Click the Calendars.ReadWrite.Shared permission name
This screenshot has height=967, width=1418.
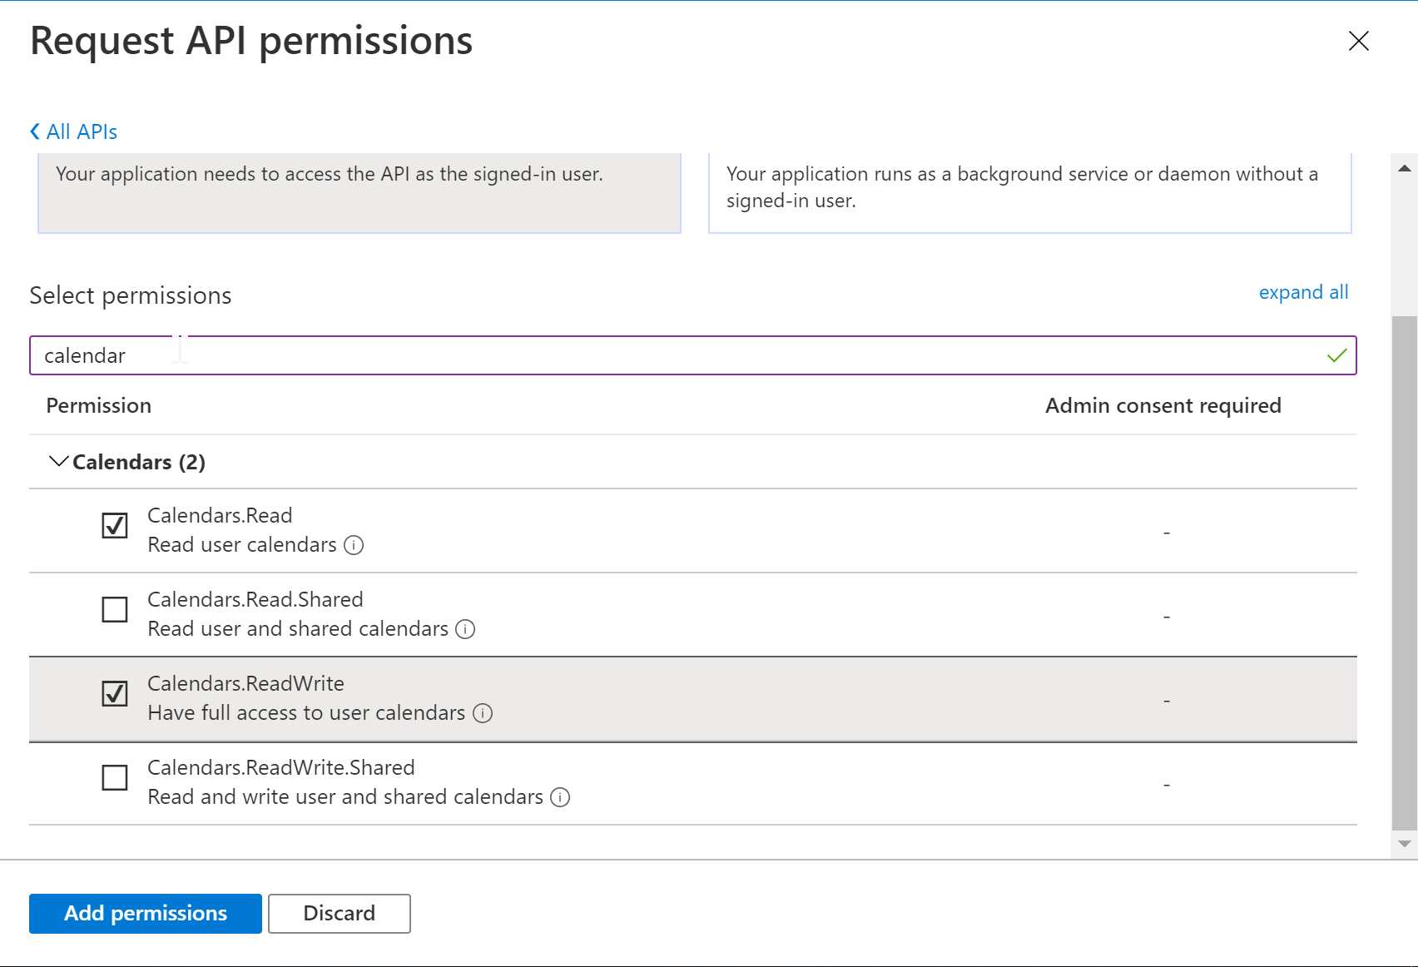tap(281, 767)
